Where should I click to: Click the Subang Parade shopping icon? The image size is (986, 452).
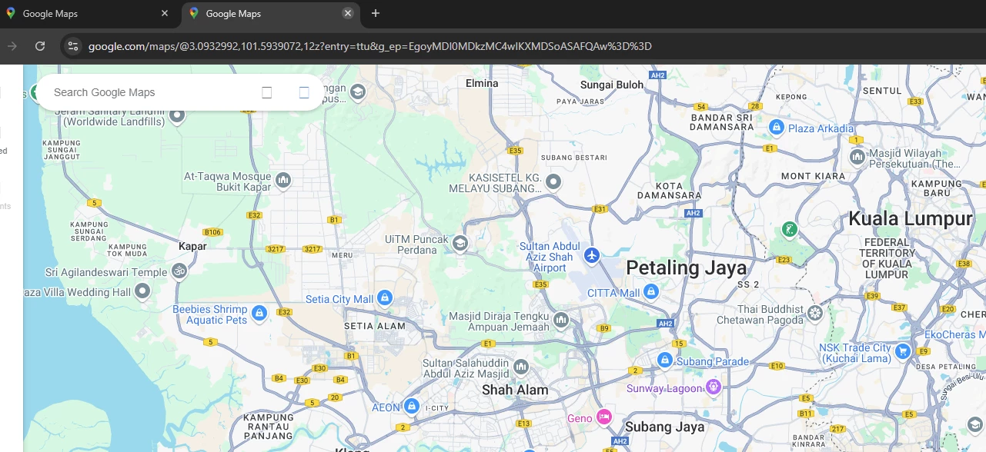tap(665, 361)
